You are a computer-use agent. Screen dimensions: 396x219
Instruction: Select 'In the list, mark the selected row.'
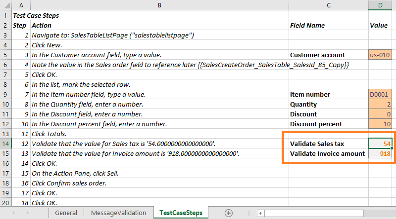coord(159,84)
